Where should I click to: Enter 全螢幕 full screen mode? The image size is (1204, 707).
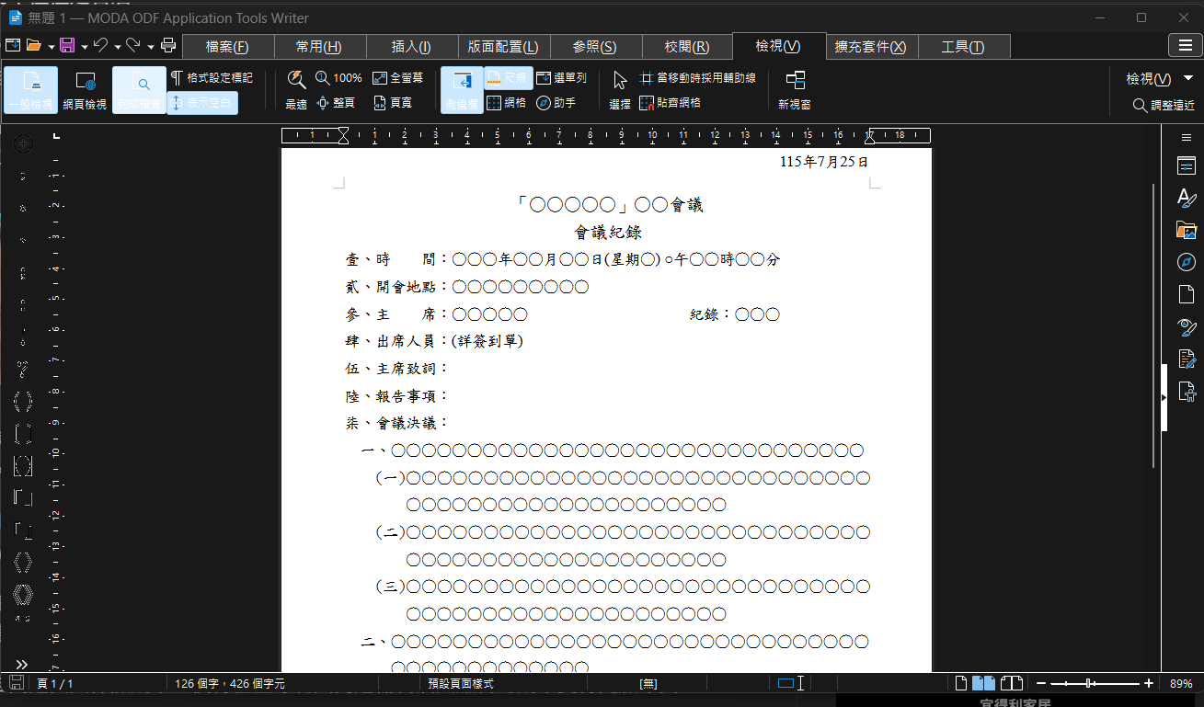(x=398, y=78)
